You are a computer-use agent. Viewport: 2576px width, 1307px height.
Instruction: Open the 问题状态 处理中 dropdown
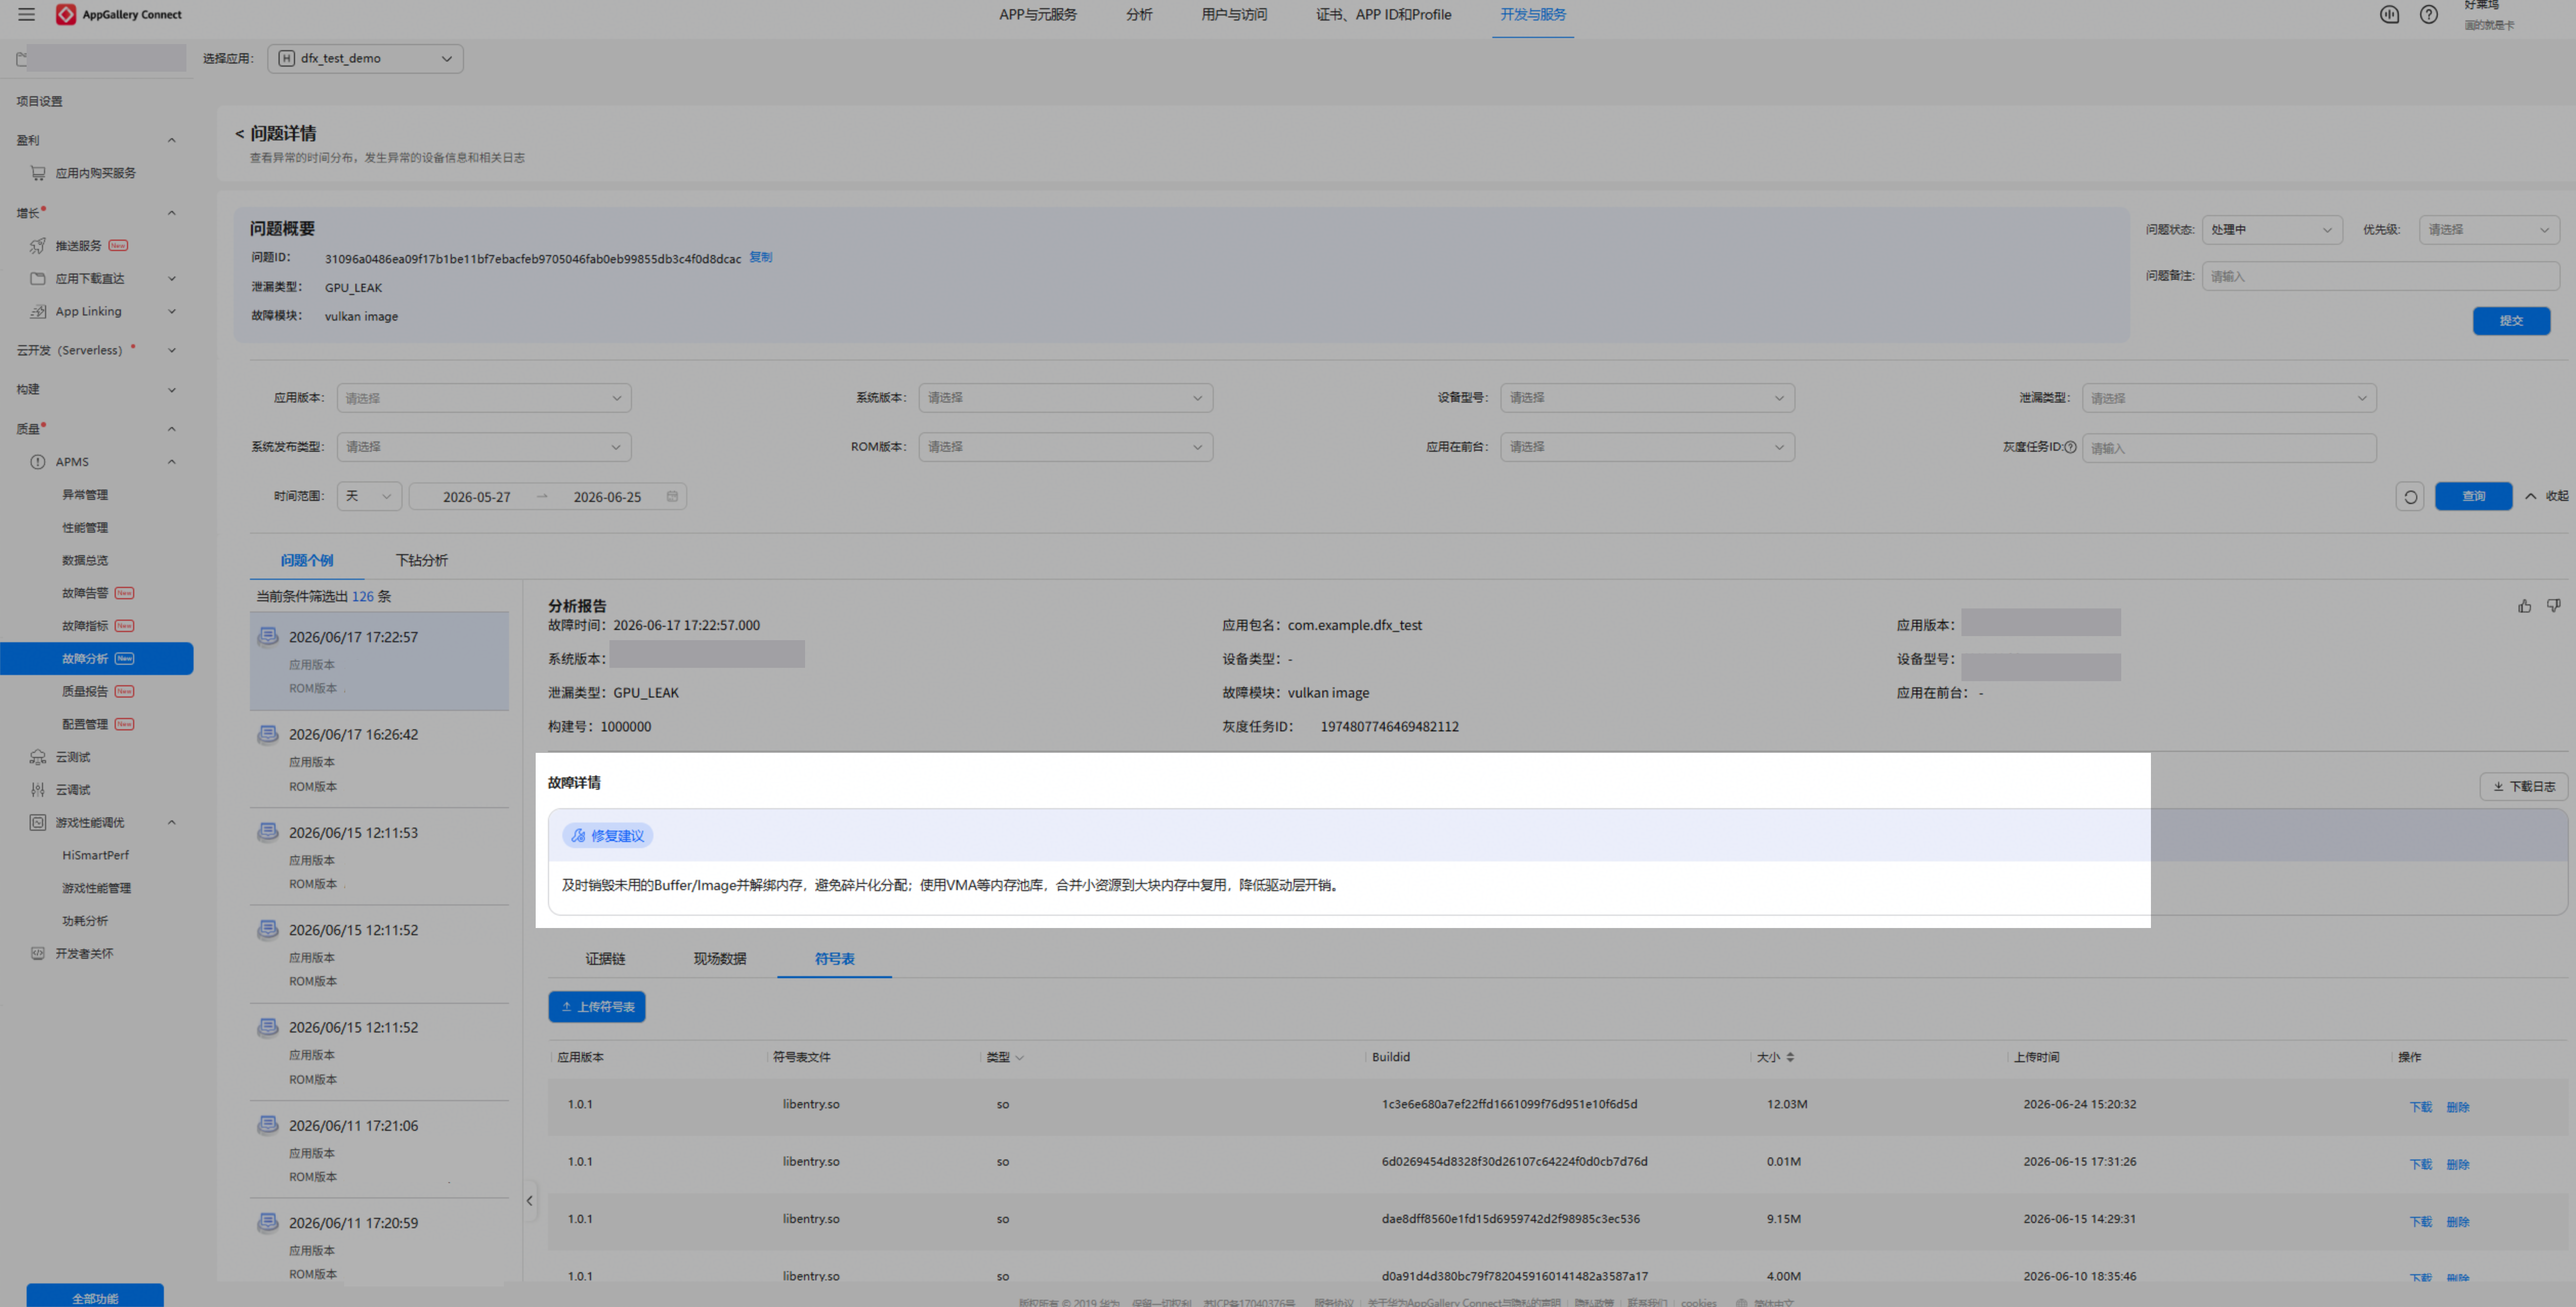point(2272,230)
